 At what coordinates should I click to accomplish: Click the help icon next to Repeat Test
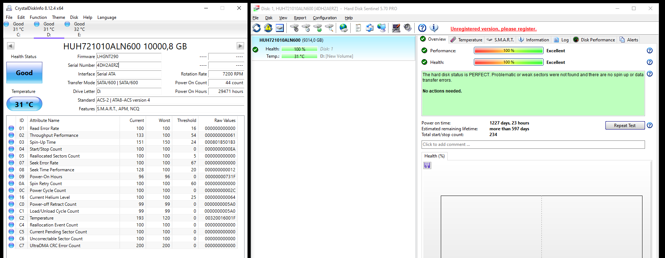point(650,126)
